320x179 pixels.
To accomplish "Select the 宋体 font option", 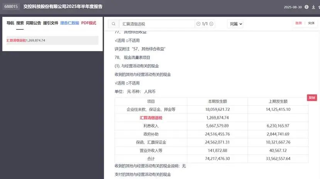I will coord(311,23).
